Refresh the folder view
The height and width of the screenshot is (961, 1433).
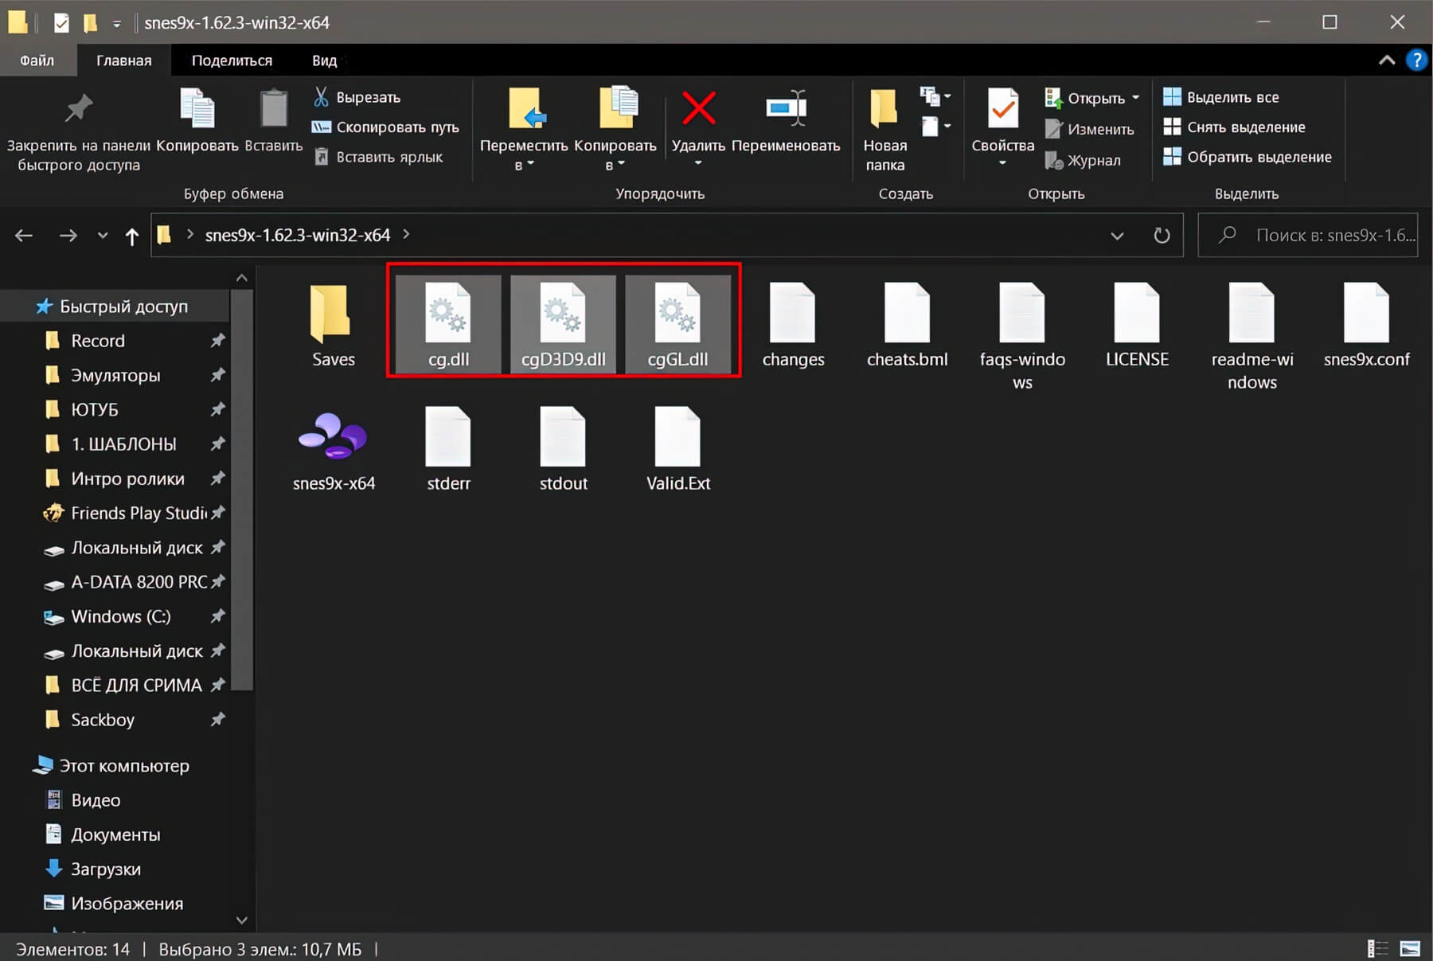(x=1162, y=236)
